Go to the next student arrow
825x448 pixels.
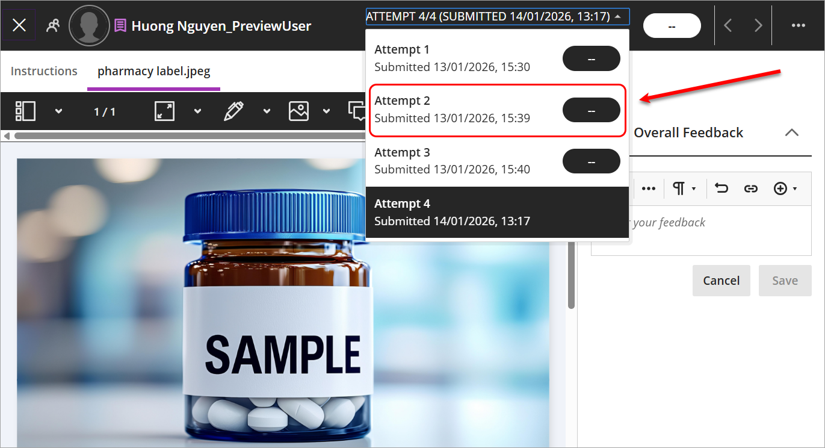758,25
